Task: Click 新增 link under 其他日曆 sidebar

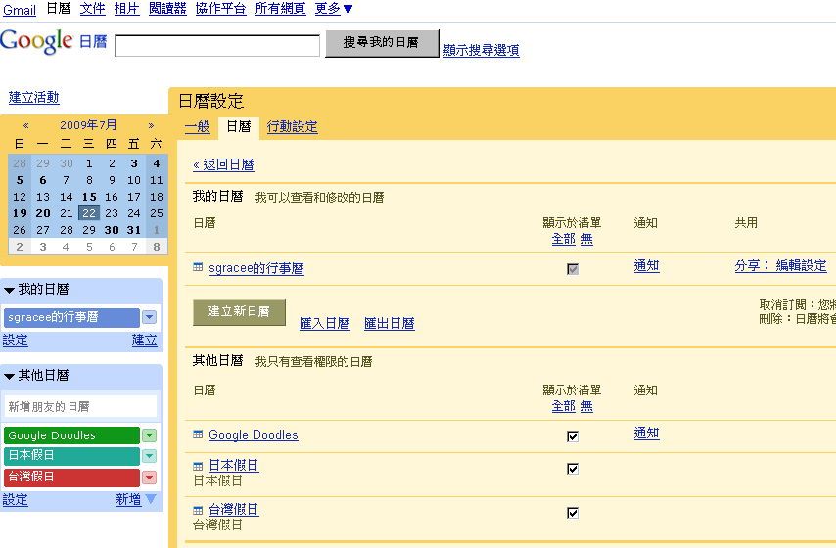Action: click(128, 499)
